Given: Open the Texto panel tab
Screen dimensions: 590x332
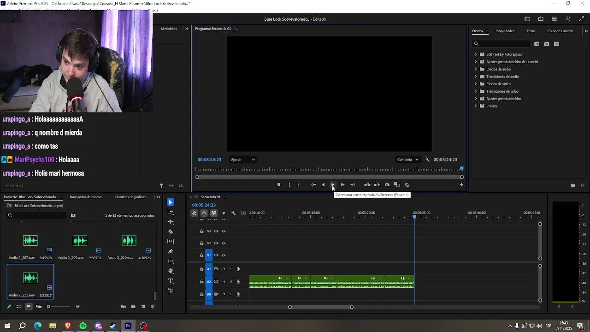Looking at the screenshot, I should tap(531, 31).
